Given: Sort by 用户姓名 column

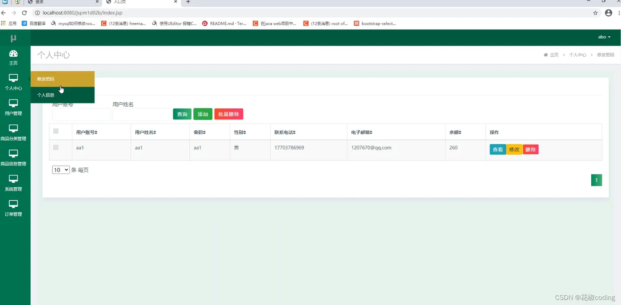Looking at the screenshot, I should [x=145, y=132].
